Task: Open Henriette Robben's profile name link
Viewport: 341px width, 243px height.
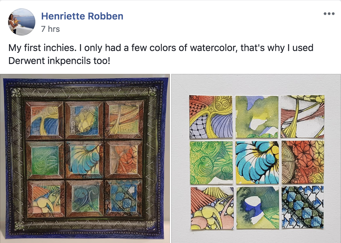Action: 82,16
